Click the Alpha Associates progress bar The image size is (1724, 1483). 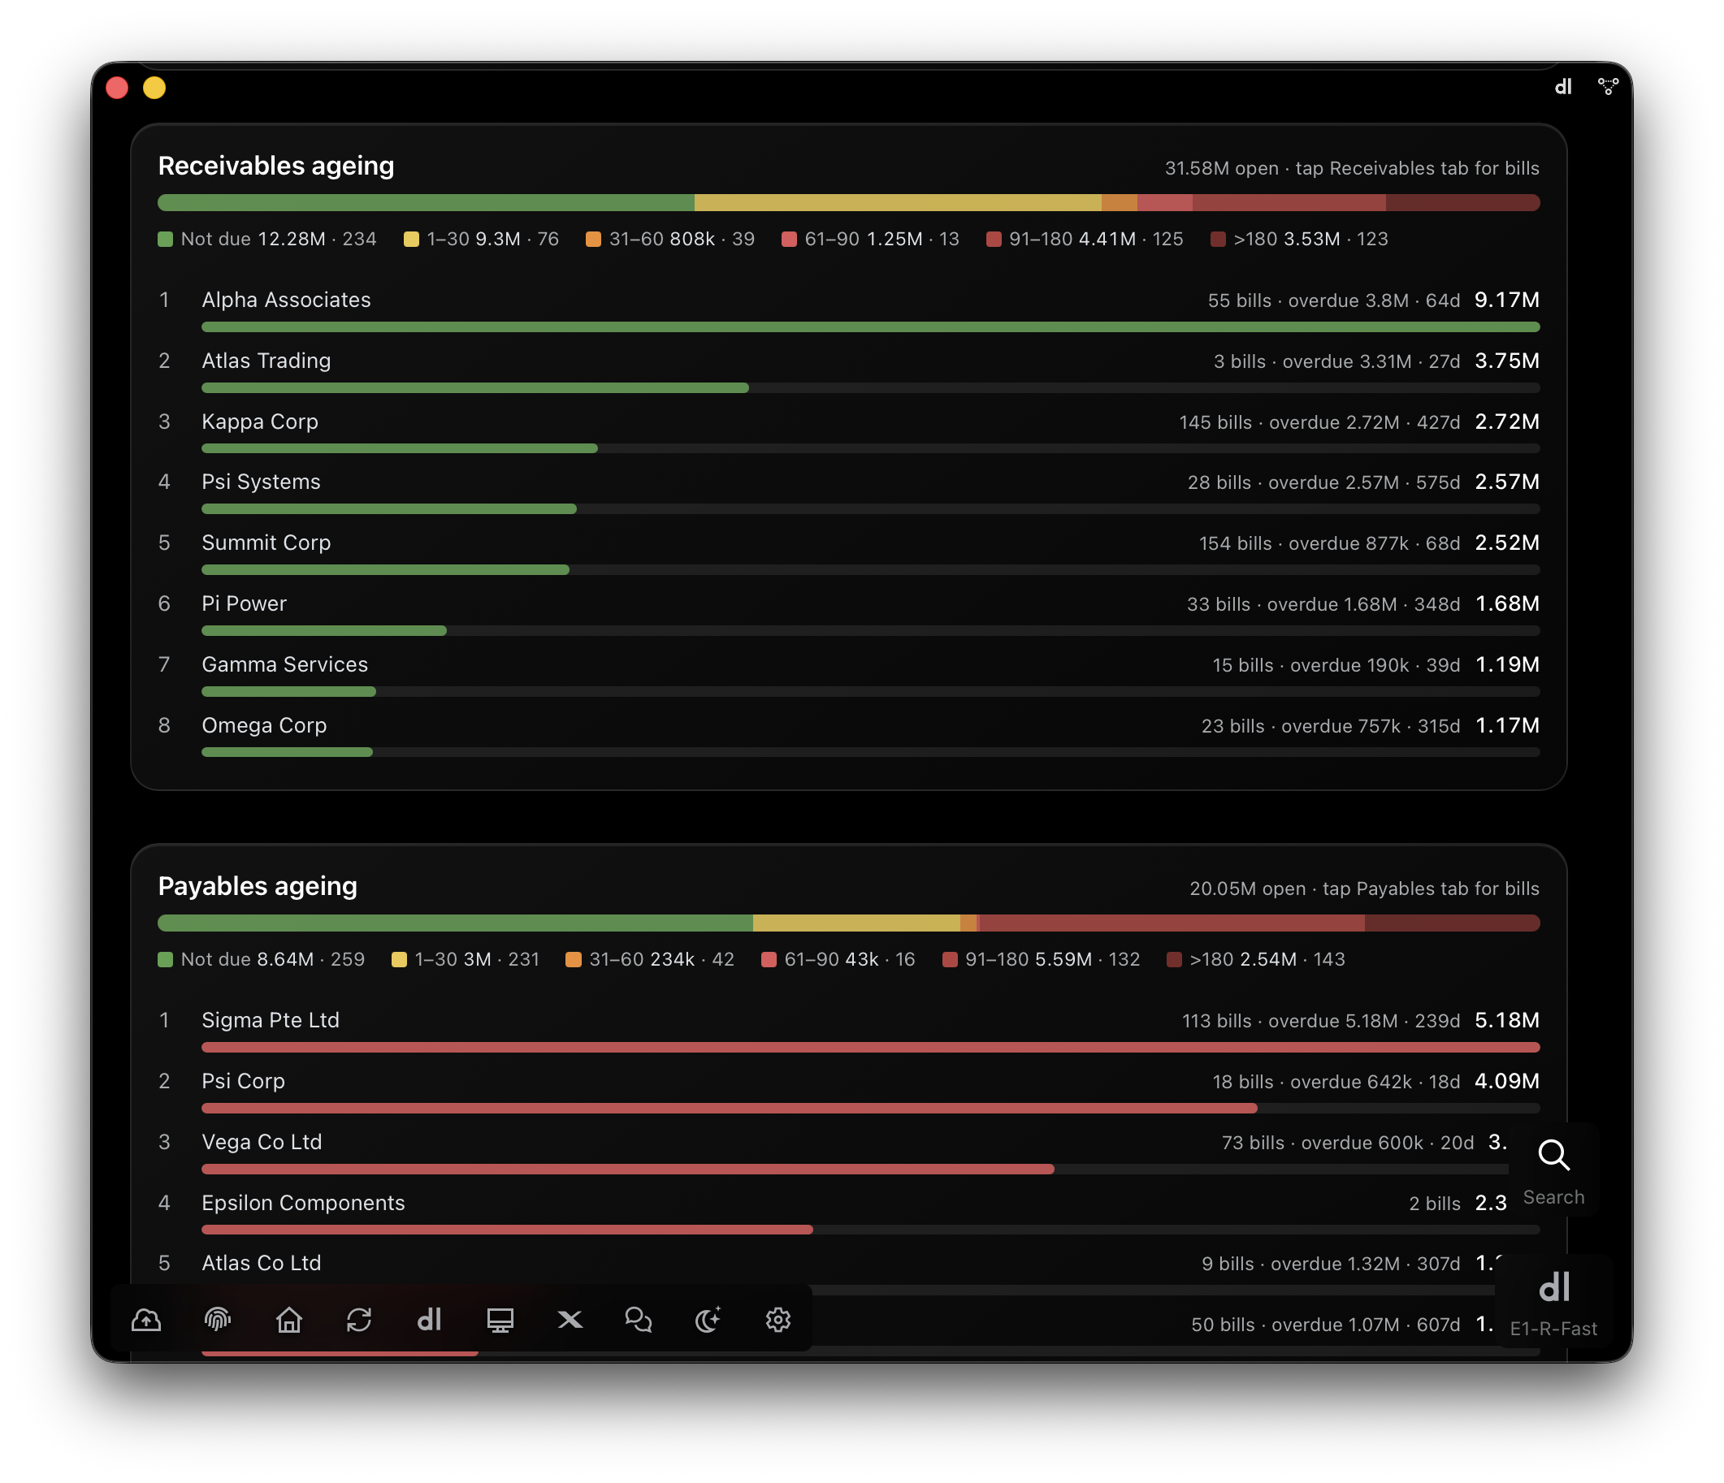point(870,326)
